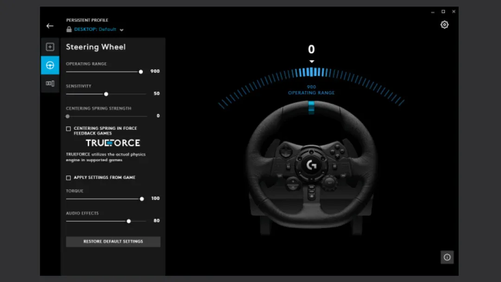Click the Centering Spring Strength slider handle

point(68,116)
